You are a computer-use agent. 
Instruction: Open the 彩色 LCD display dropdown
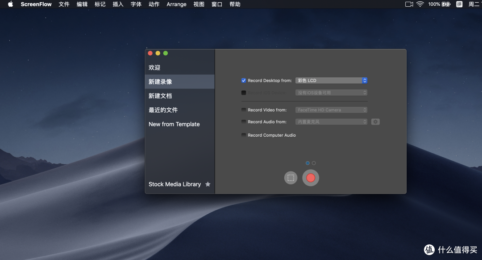pos(331,81)
